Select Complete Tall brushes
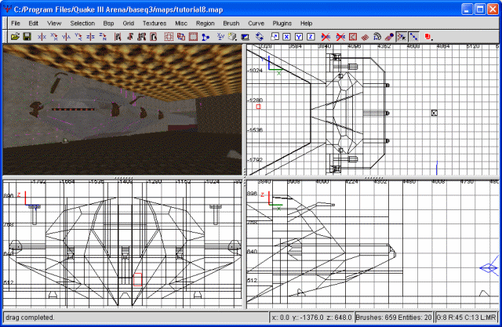Image resolution: width=502 pixels, height=327 pixels. pyautogui.click(x=118, y=37)
